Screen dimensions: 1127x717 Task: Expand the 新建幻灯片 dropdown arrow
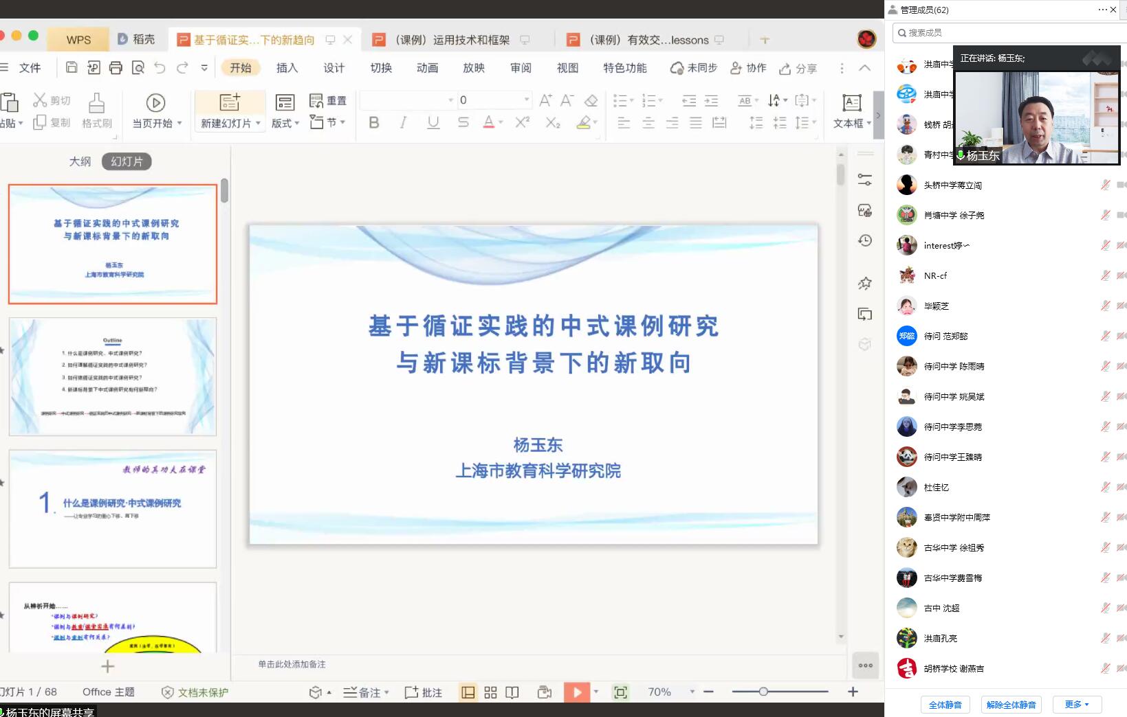(x=259, y=124)
